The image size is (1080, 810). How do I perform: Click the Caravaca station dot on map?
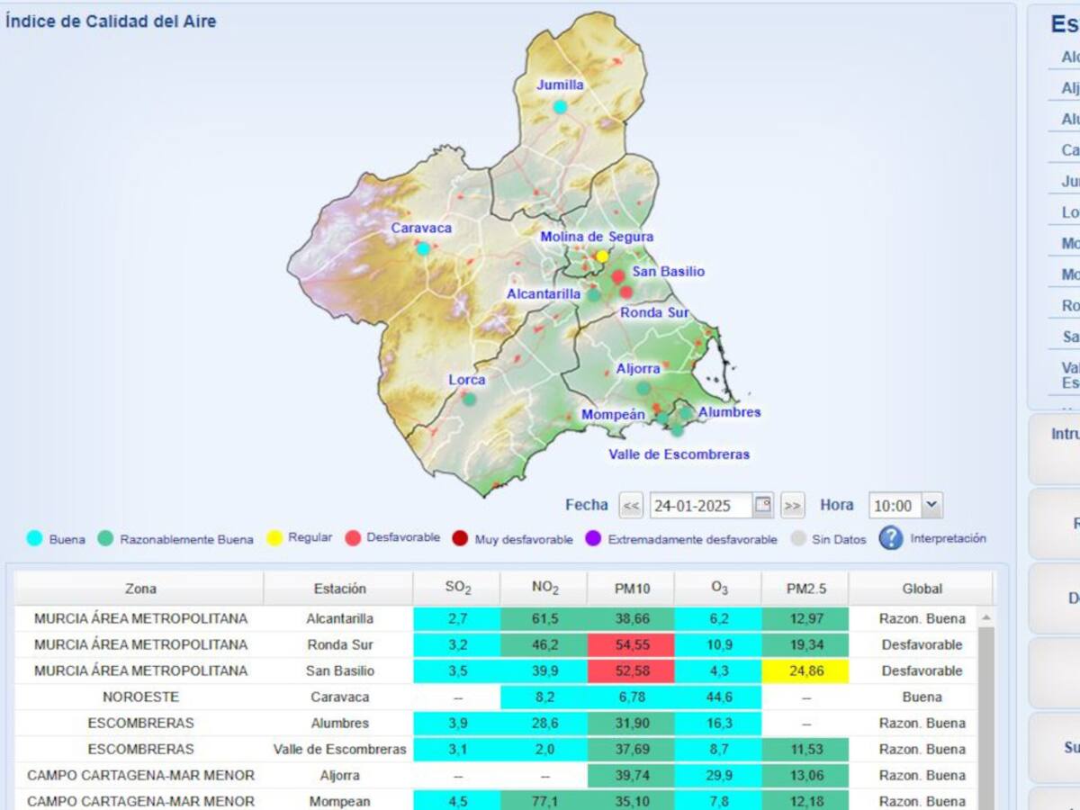[423, 248]
